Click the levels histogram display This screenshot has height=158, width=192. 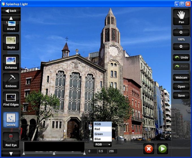(54, 147)
